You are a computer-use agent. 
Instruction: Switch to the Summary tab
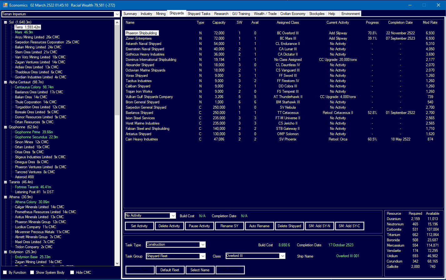tap(130, 14)
